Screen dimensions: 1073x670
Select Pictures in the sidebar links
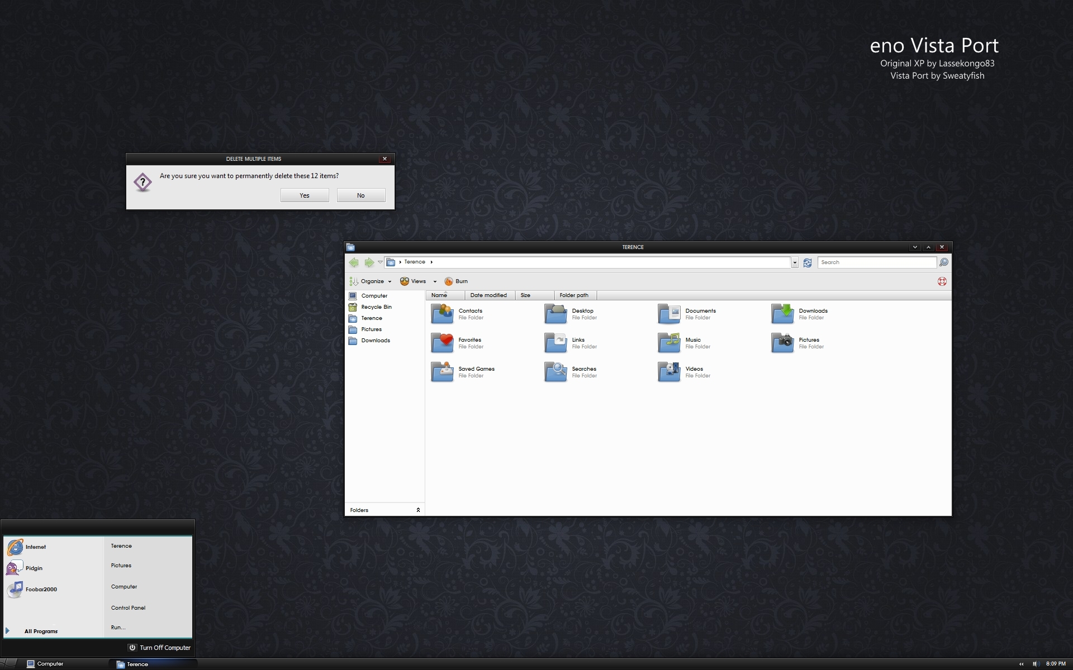coord(365,329)
